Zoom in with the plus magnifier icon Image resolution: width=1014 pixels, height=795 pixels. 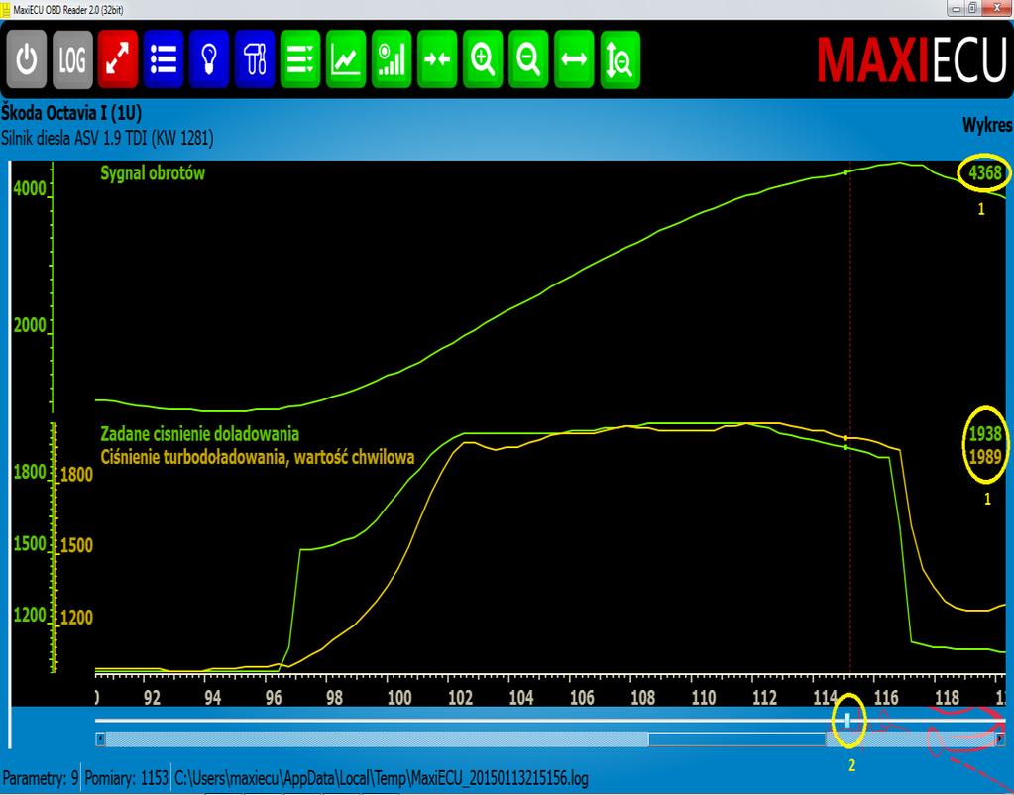tap(483, 58)
